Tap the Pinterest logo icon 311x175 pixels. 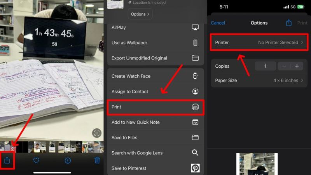tap(195, 168)
